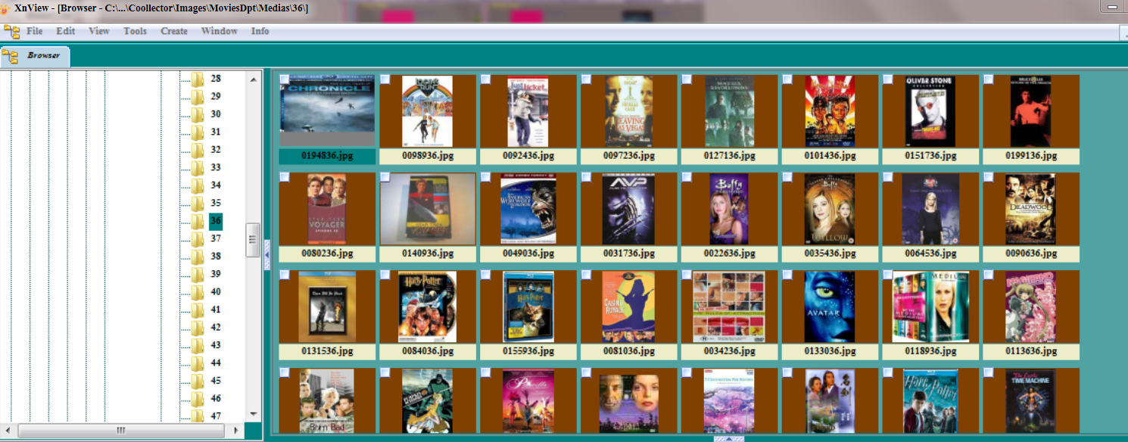
Task: Click file name 0064536.jpg
Action: [x=931, y=254]
